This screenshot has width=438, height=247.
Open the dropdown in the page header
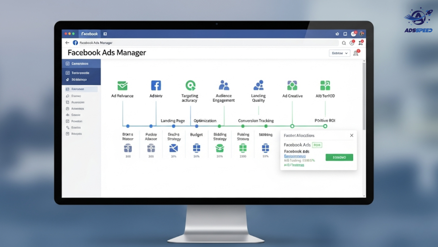pos(339,53)
